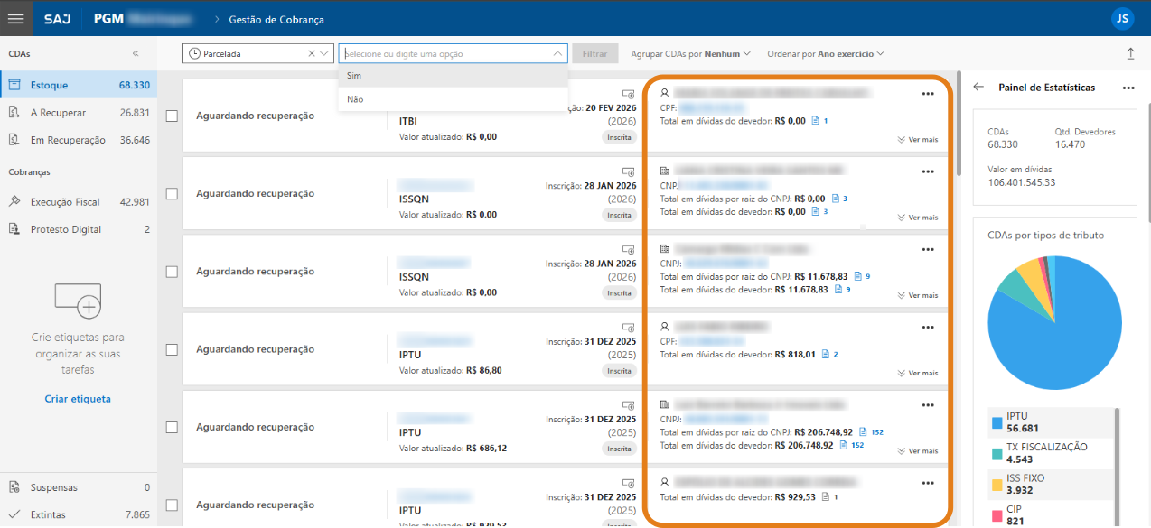Expand Ver mais on first debtor card
The image size is (1151, 528).
(918, 140)
